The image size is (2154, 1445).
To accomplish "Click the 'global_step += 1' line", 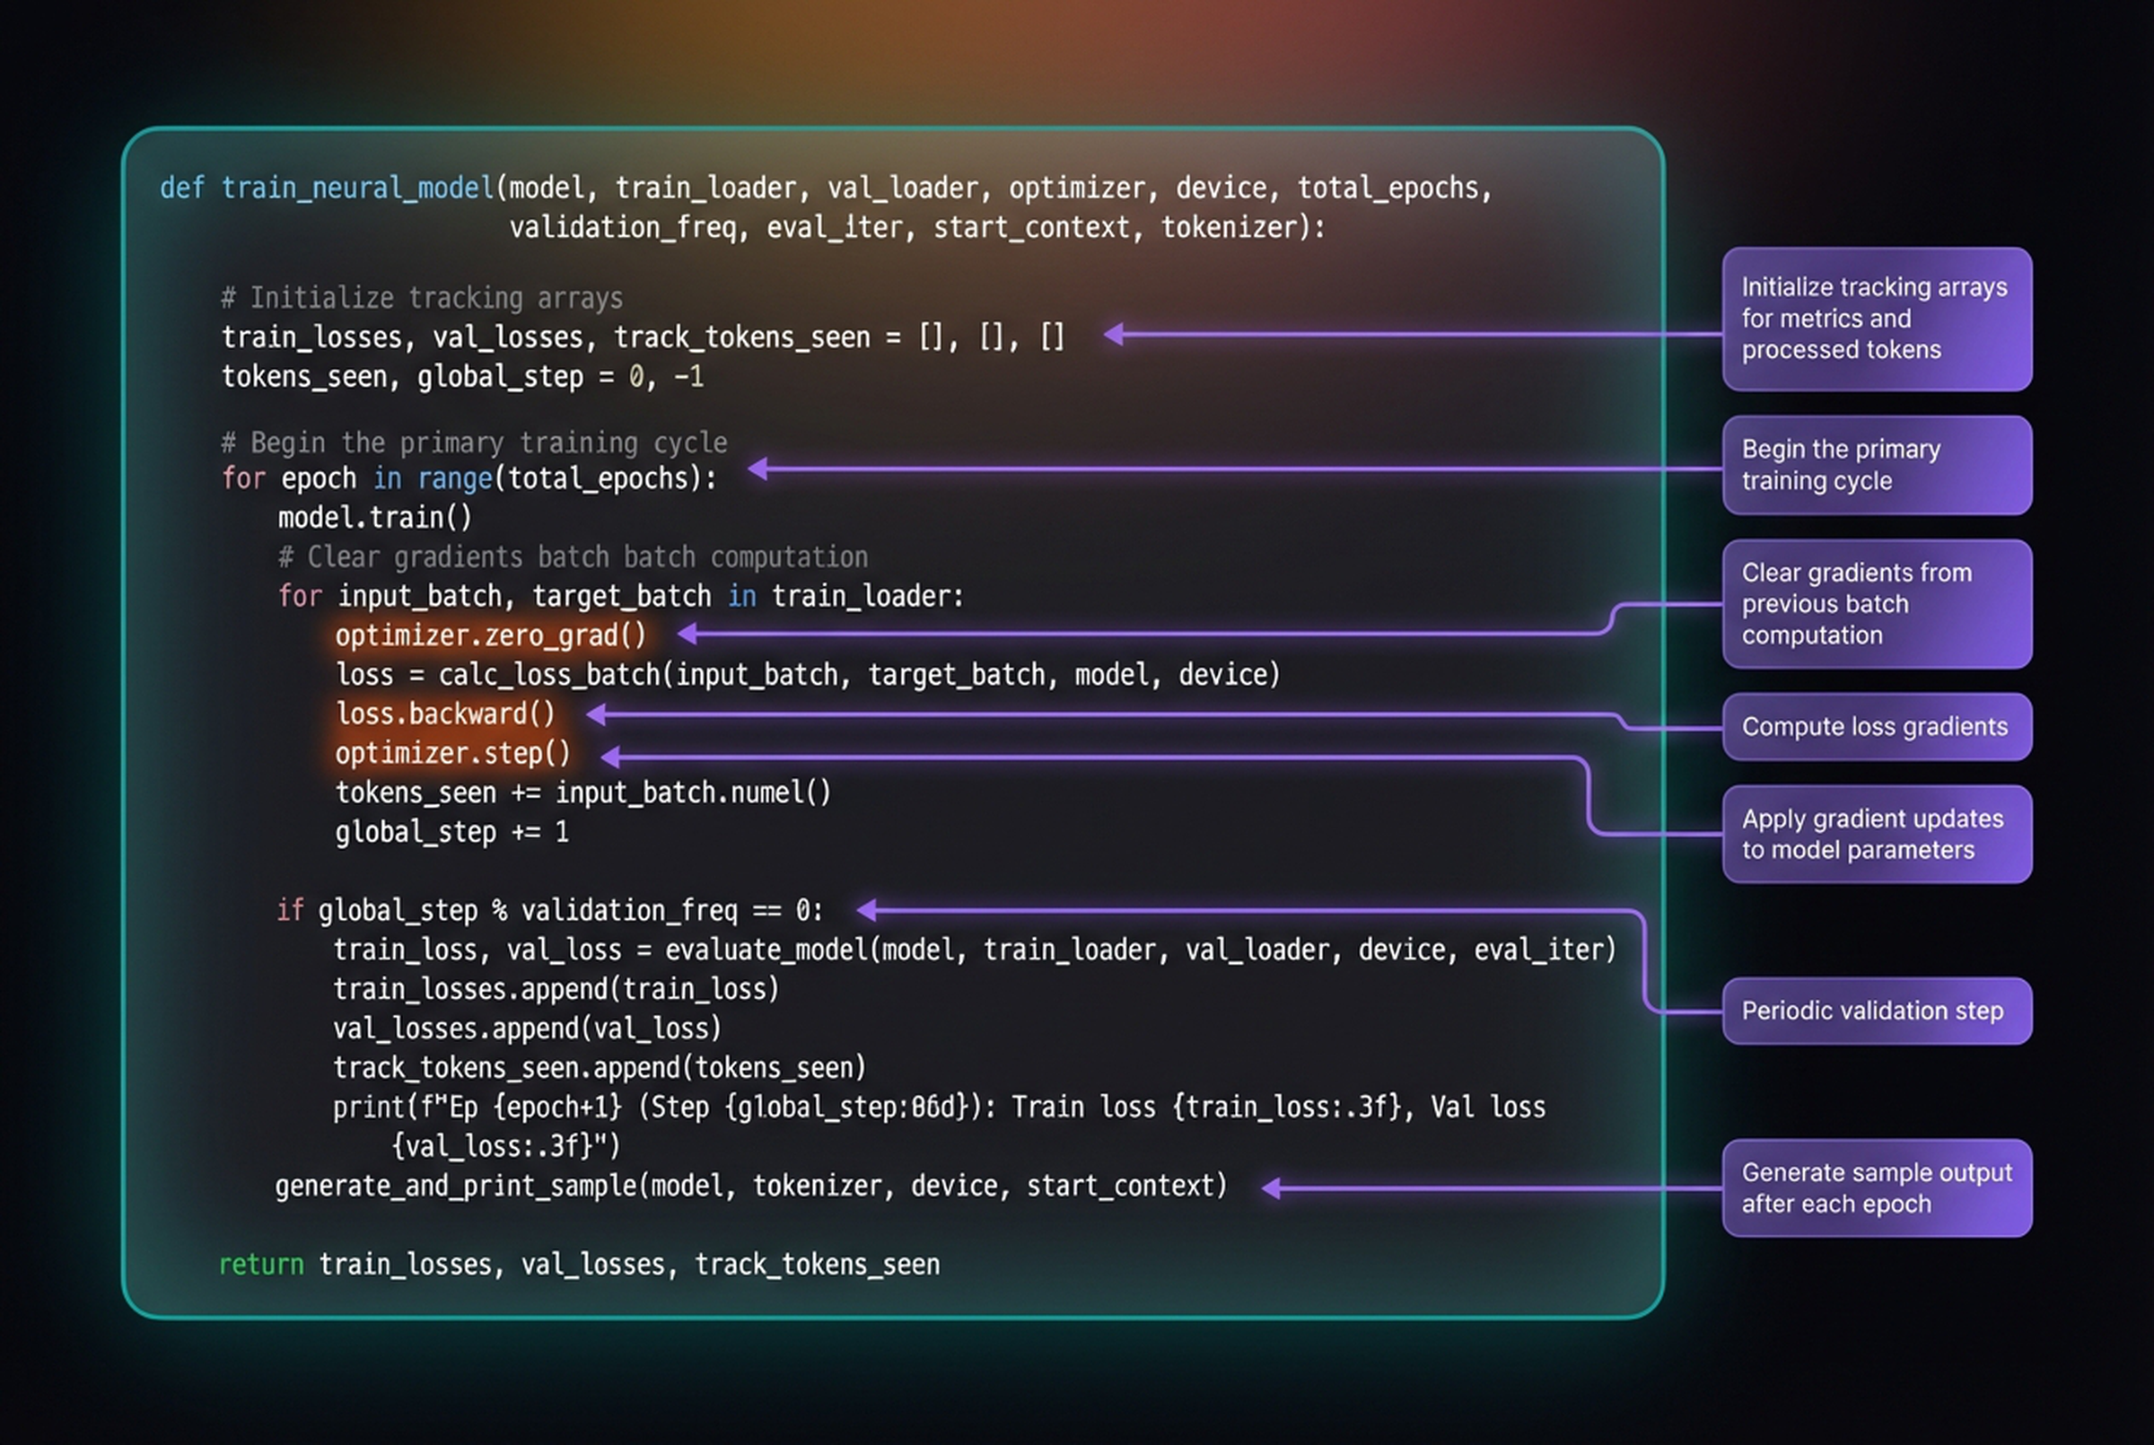I will coord(452,832).
